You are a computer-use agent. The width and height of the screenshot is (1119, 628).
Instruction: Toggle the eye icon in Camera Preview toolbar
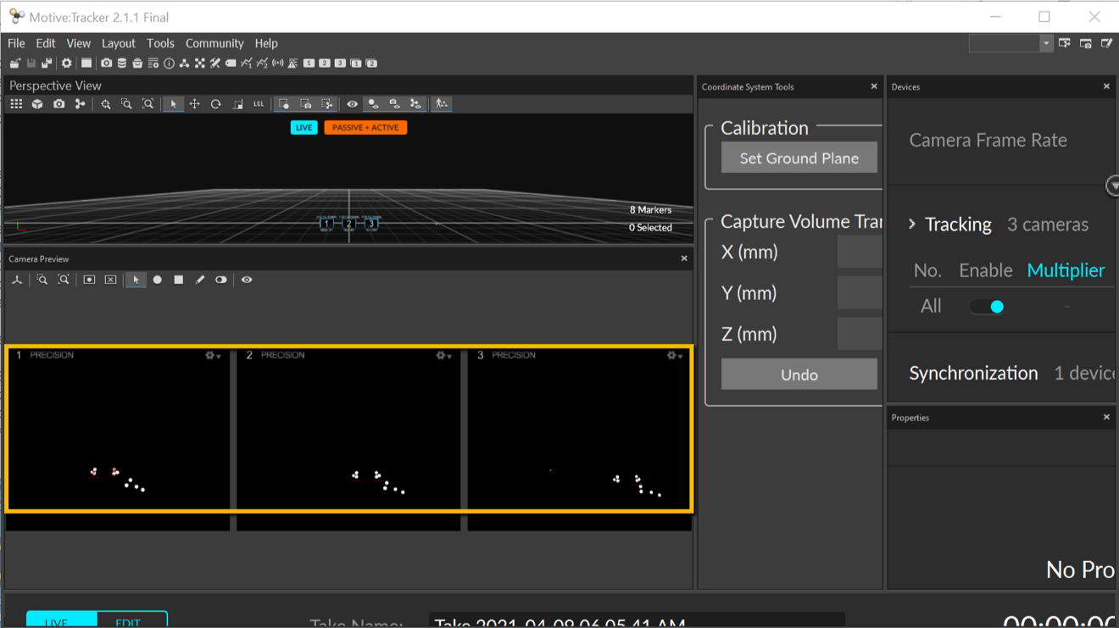[247, 280]
